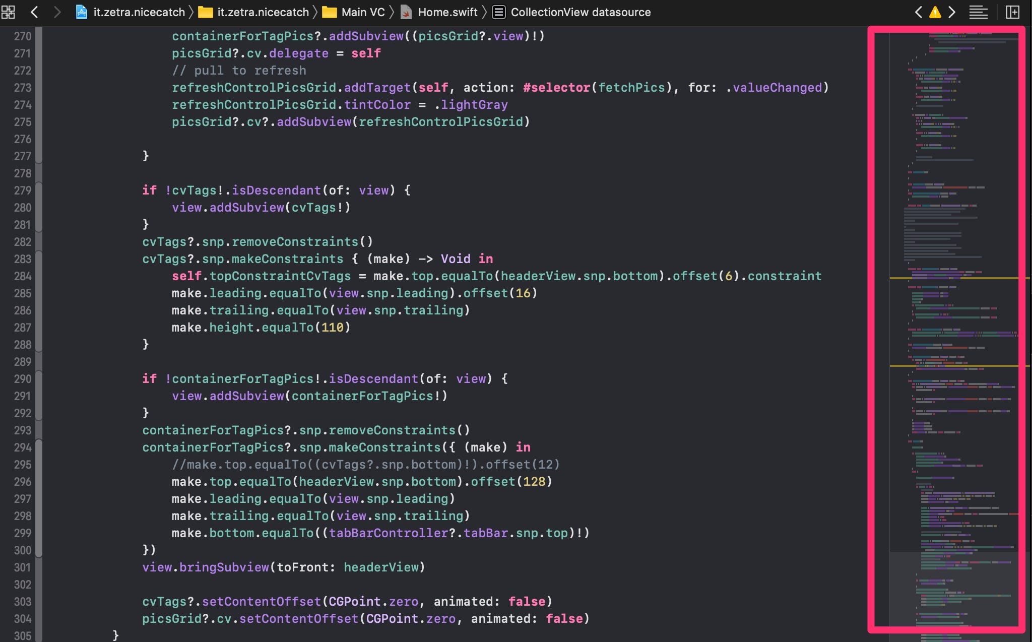Select CollectionView datasource in the jump bar

click(579, 12)
